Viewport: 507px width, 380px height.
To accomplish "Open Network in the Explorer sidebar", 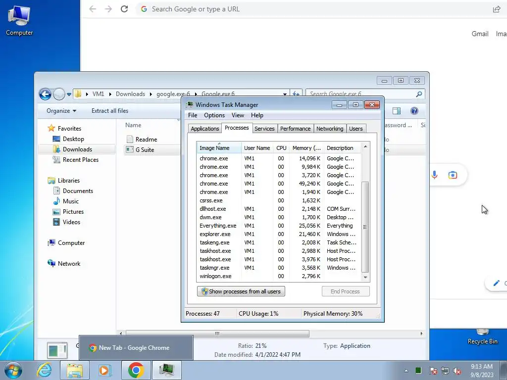I will 69,264.
